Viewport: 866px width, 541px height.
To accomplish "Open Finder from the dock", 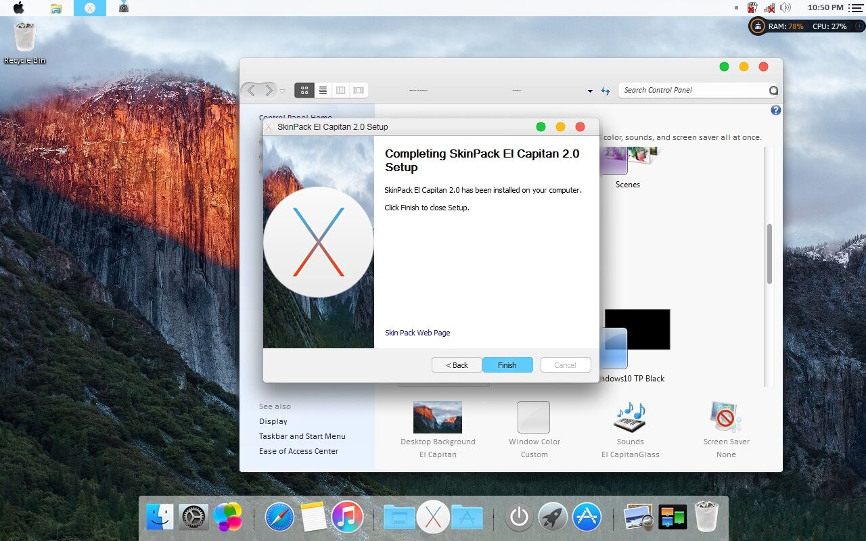I will tap(160, 517).
